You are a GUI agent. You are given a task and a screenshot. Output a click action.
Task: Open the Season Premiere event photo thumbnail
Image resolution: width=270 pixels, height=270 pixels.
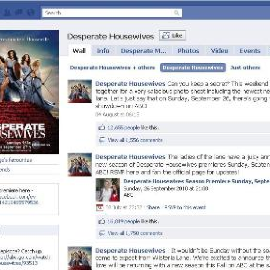point(108,190)
